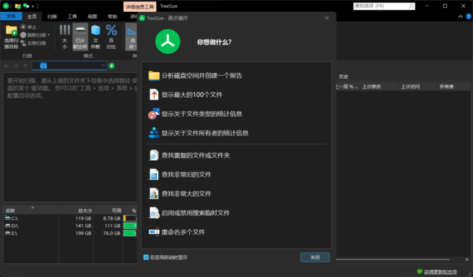Click the 获得更新和支持 link
Screen dimensions: 473x277
(x=439, y=272)
